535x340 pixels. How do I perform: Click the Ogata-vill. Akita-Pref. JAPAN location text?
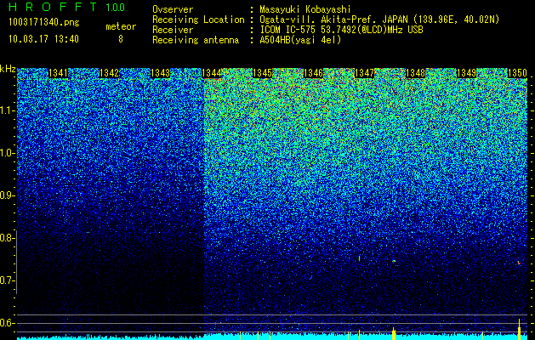click(379, 20)
